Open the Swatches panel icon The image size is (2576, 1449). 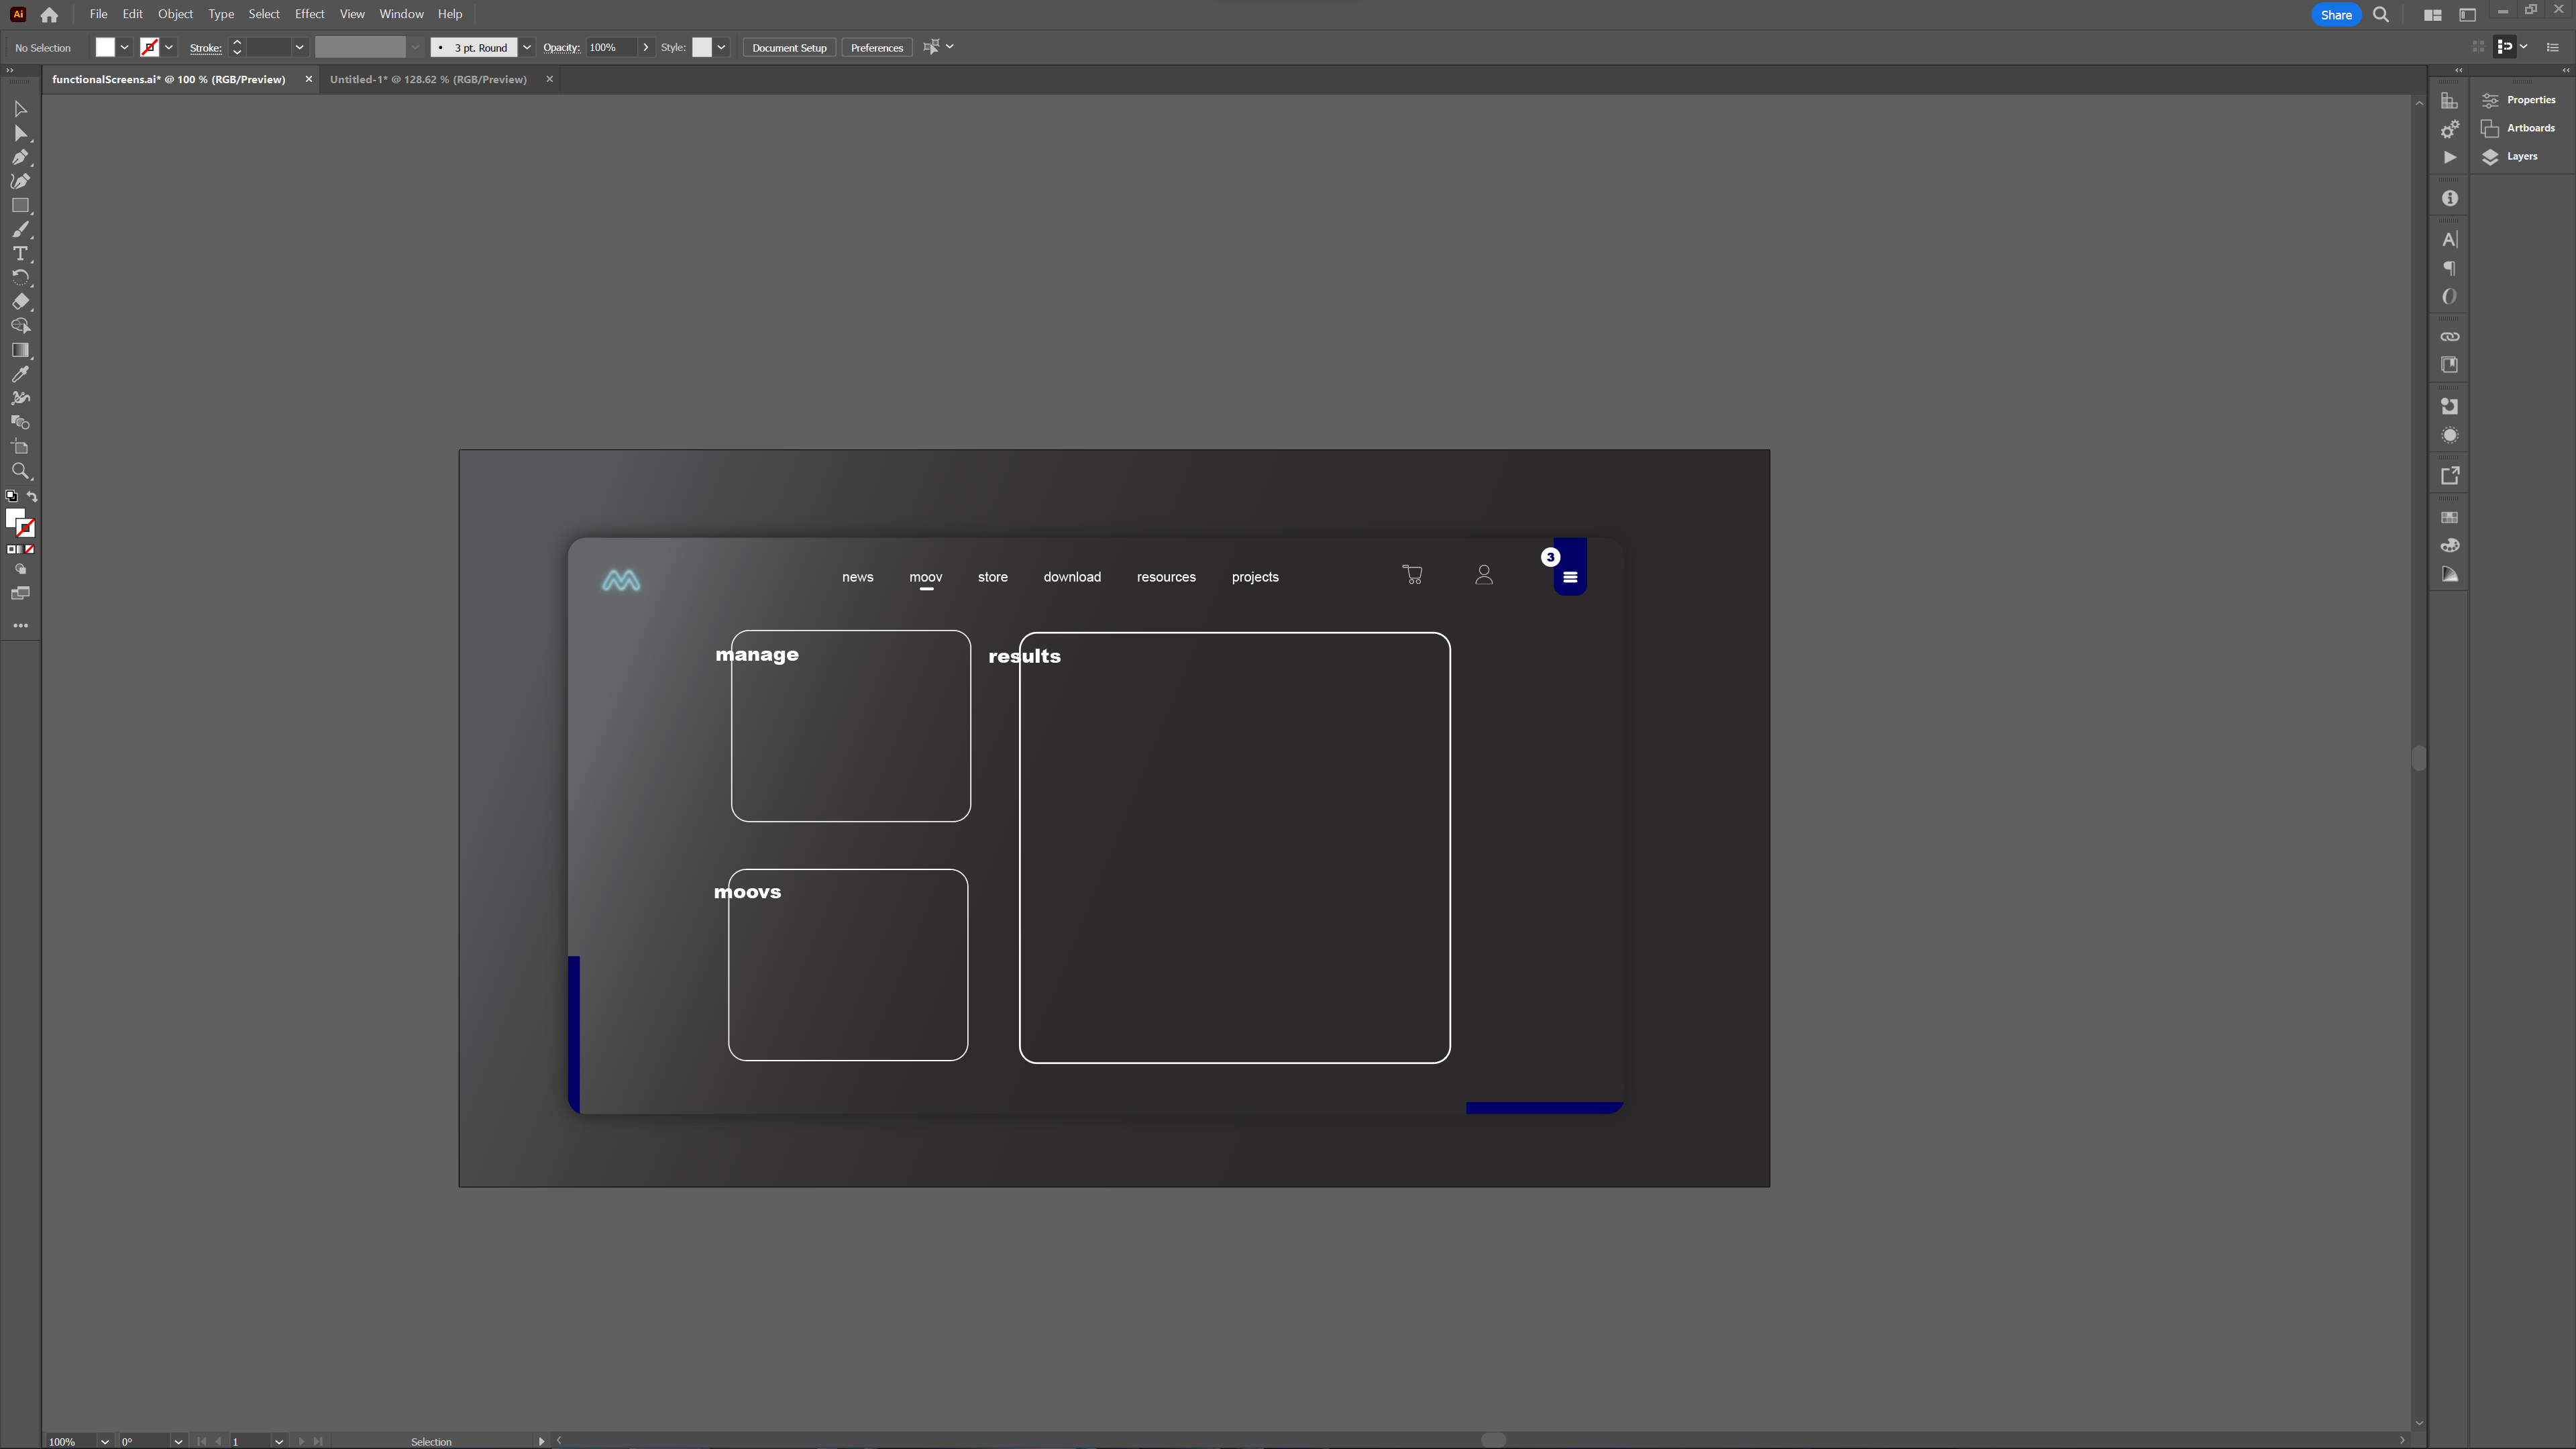click(2449, 517)
